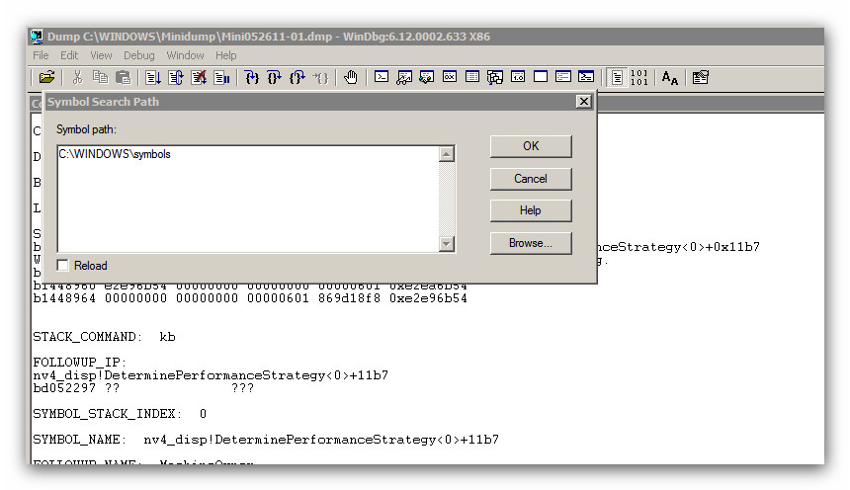The width and height of the screenshot is (850, 490).
Task: Open the Scratch Pad blank window icon
Action: [x=541, y=77]
